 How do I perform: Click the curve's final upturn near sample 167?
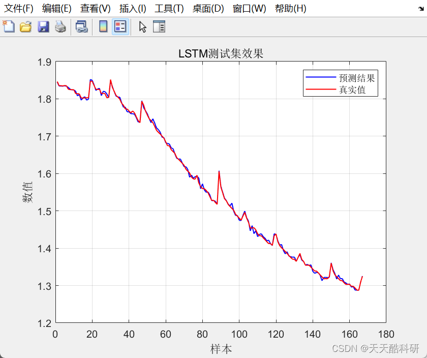point(362,277)
